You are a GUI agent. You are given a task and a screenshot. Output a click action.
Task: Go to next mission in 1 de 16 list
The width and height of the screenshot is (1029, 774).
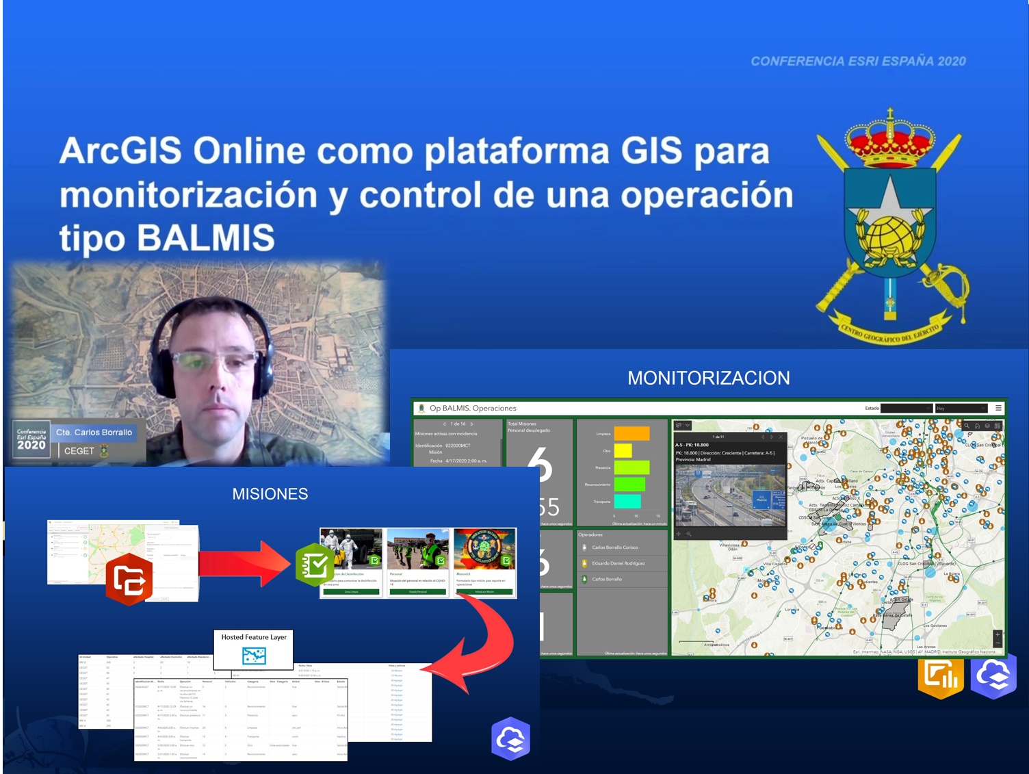click(471, 424)
